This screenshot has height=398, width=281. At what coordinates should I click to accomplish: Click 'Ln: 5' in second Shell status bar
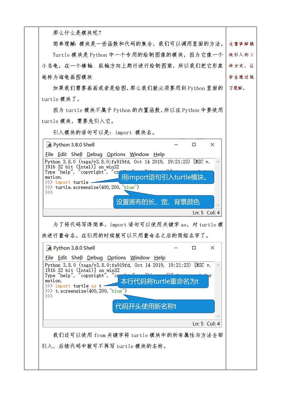click(198, 324)
